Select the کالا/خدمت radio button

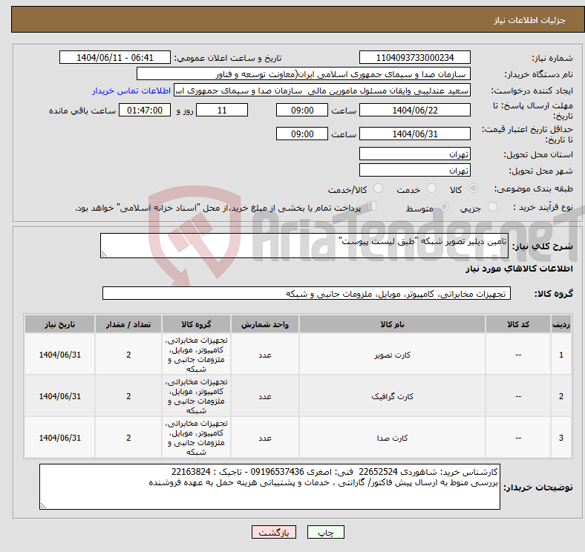(x=379, y=188)
